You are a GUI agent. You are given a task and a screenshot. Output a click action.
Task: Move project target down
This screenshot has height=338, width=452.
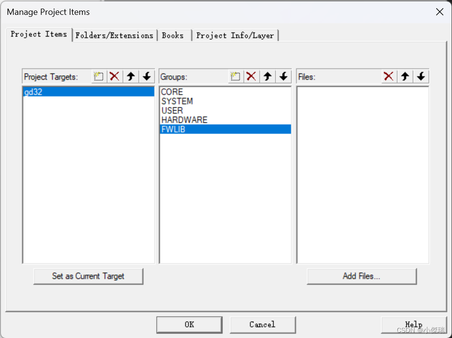click(x=147, y=77)
